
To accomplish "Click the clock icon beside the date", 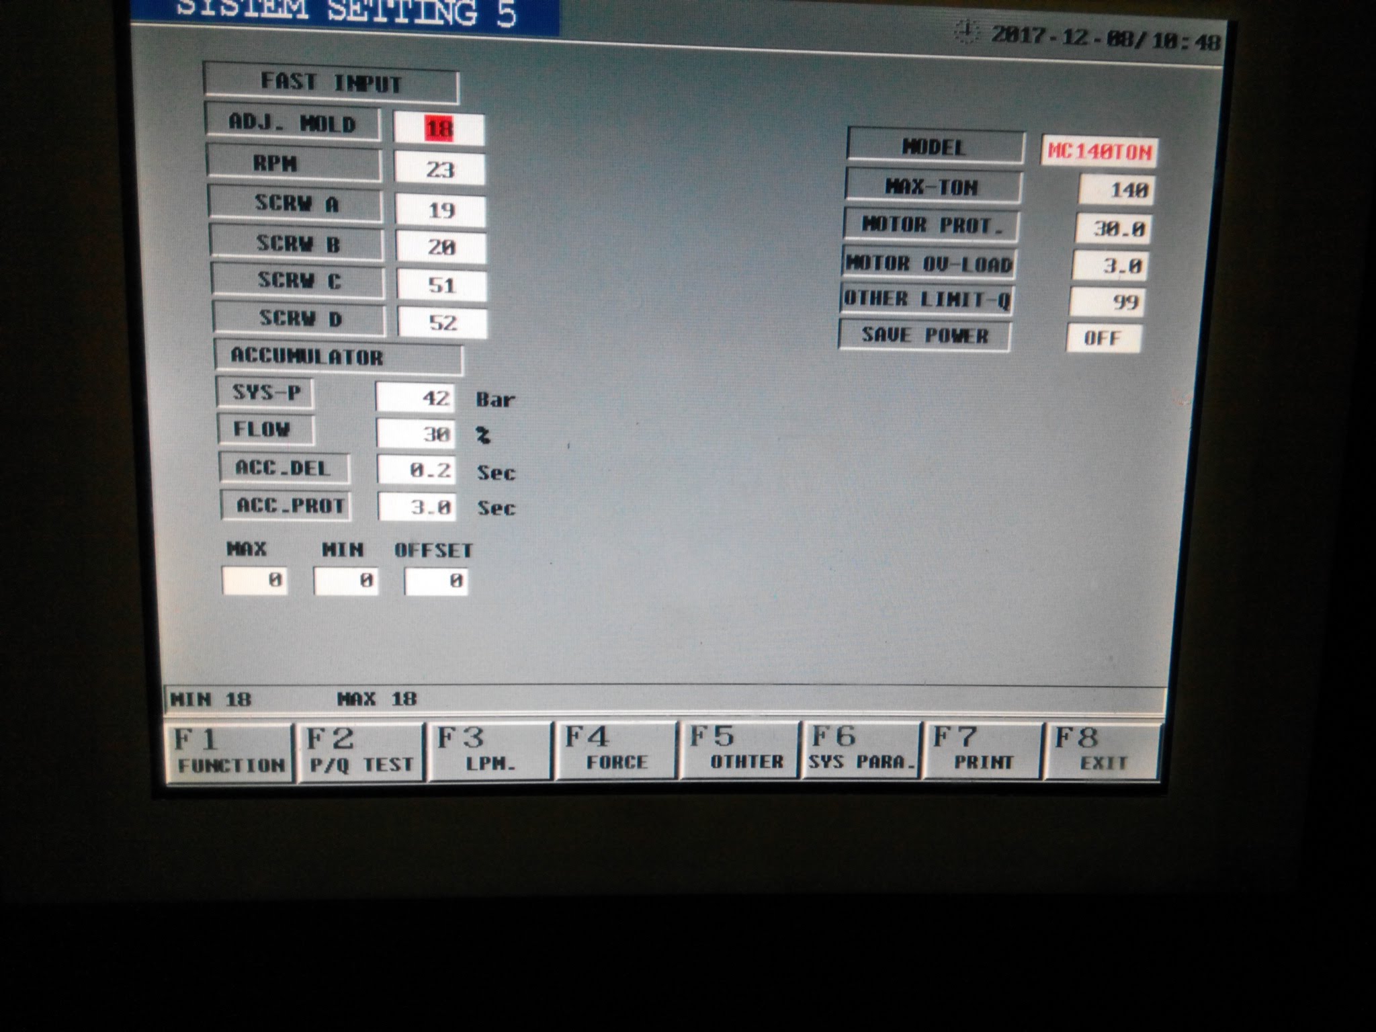I will tap(967, 32).
